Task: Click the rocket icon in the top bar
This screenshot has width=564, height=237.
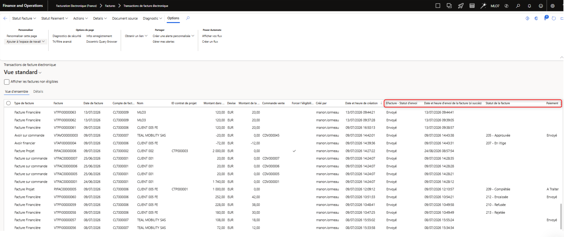Action: pos(461,6)
